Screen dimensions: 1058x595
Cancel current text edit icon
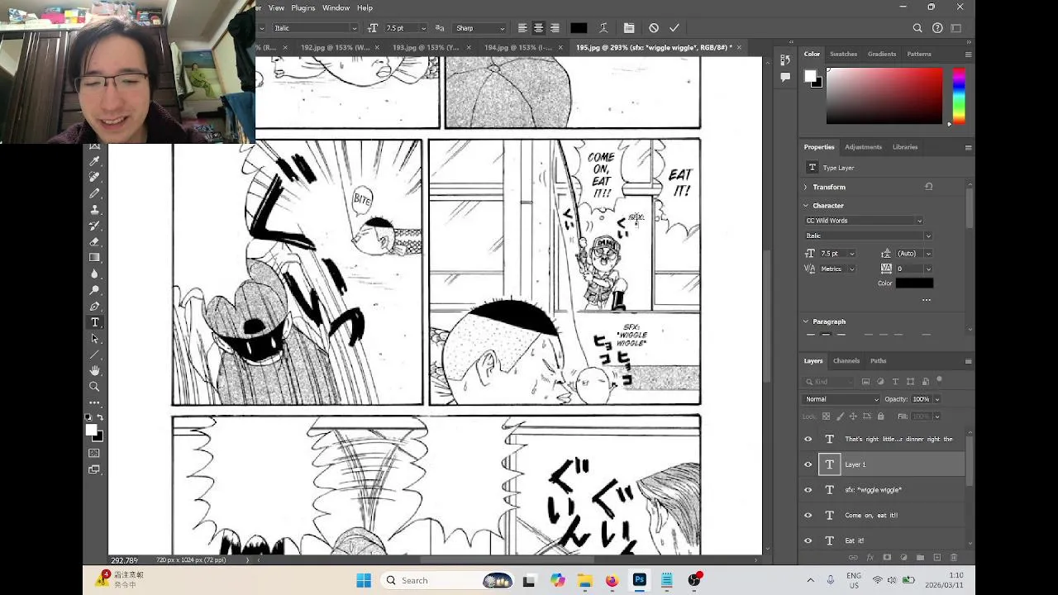pyautogui.click(x=654, y=28)
